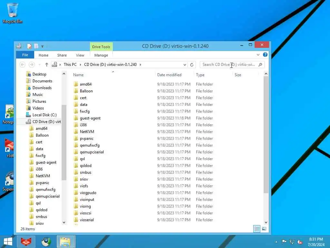Switch to Large icons view button
Screen dimensions: 330x248
tap(264, 229)
